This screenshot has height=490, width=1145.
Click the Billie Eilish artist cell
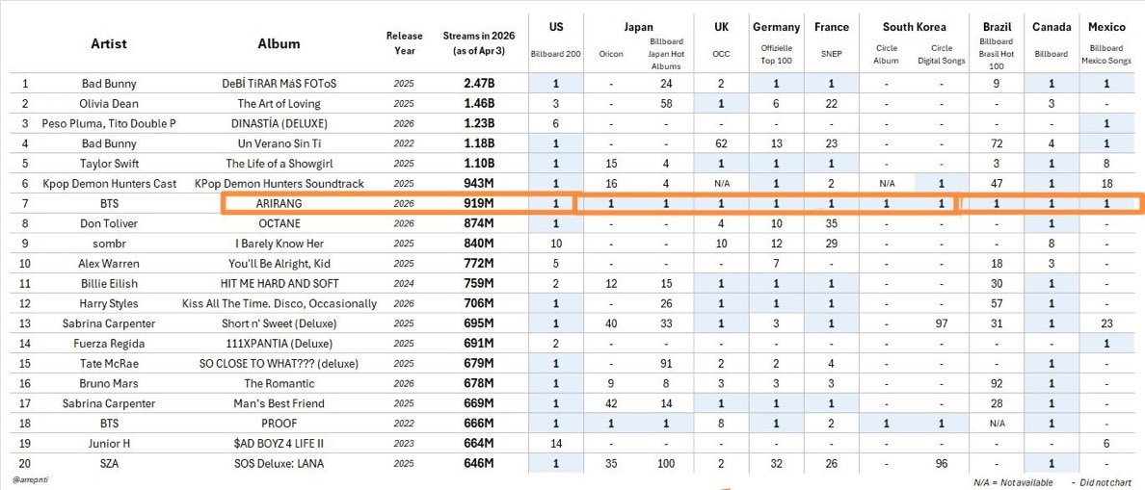109,283
